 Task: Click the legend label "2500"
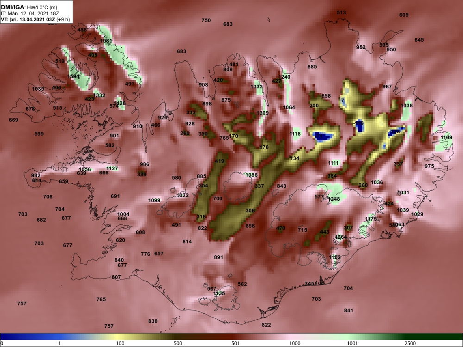(410, 343)
